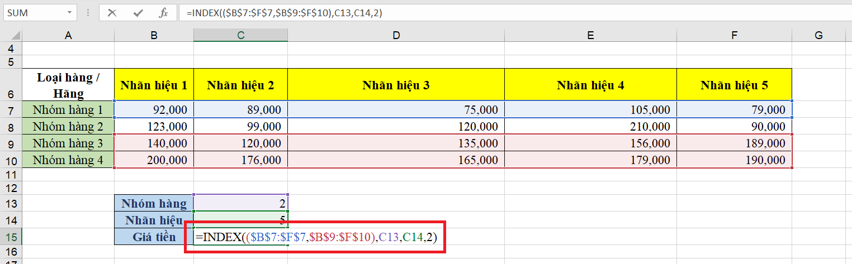Click the cell containing 210,000

coord(590,126)
